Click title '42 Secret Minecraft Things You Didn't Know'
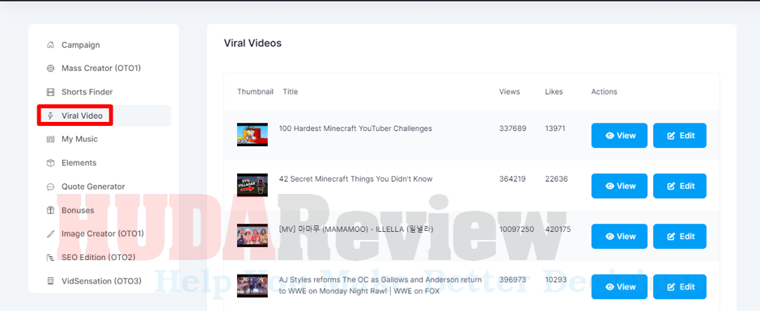 point(355,179)
